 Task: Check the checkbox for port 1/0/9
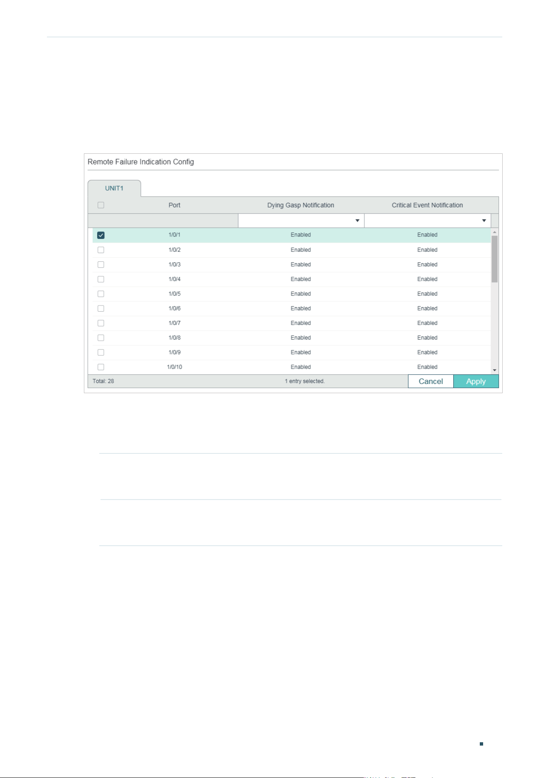point(101,352)
